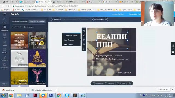The width and height of the screenshot is (175, 98).
Task: Select the whale tail design template
Action: (x=37, y=76)
